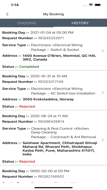107x190 pixels.
Task: Click request number REQ53317149
Action: coord(51,82)
